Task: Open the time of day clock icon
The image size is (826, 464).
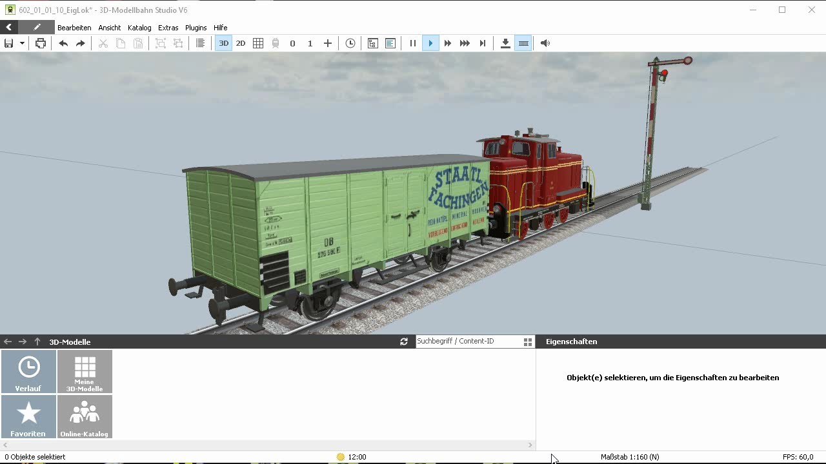Action: (x=350, y=43)
